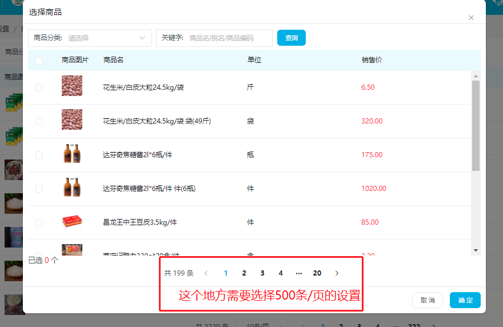This screenshot has width=503, height=327.
Task: Click the 商品名 column header
Action: click(x=113, y=59)
